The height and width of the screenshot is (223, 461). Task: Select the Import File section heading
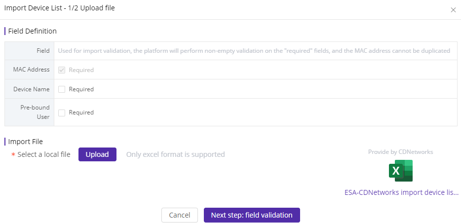[x=26, y=142]
